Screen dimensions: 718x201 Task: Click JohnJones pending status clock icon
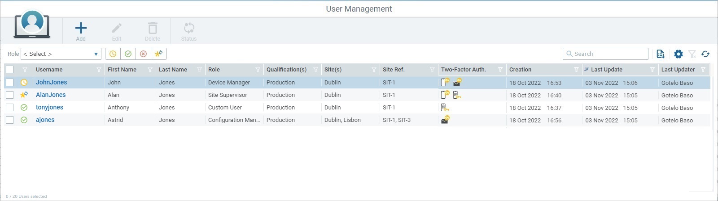click(24, 83)
